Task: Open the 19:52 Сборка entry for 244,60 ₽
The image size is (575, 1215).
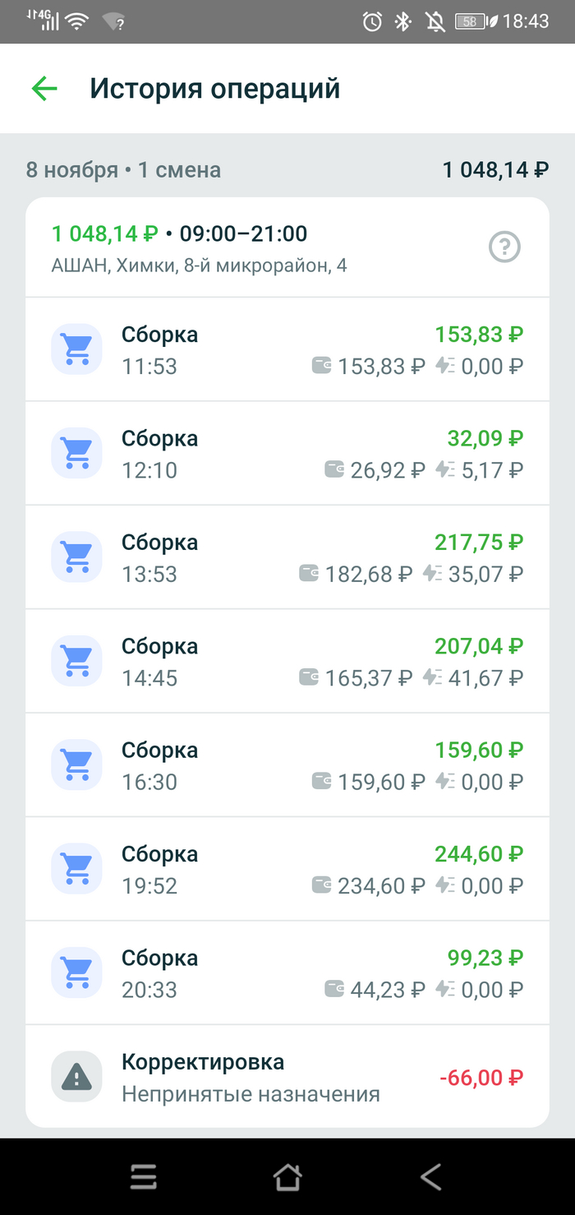Action: (x=287, y=870)
